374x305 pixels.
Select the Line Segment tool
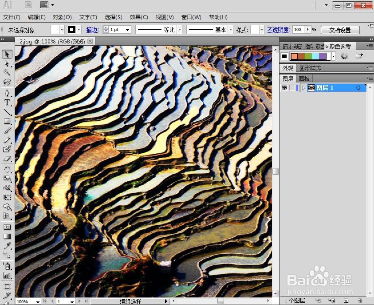click(x=7, y=112)
